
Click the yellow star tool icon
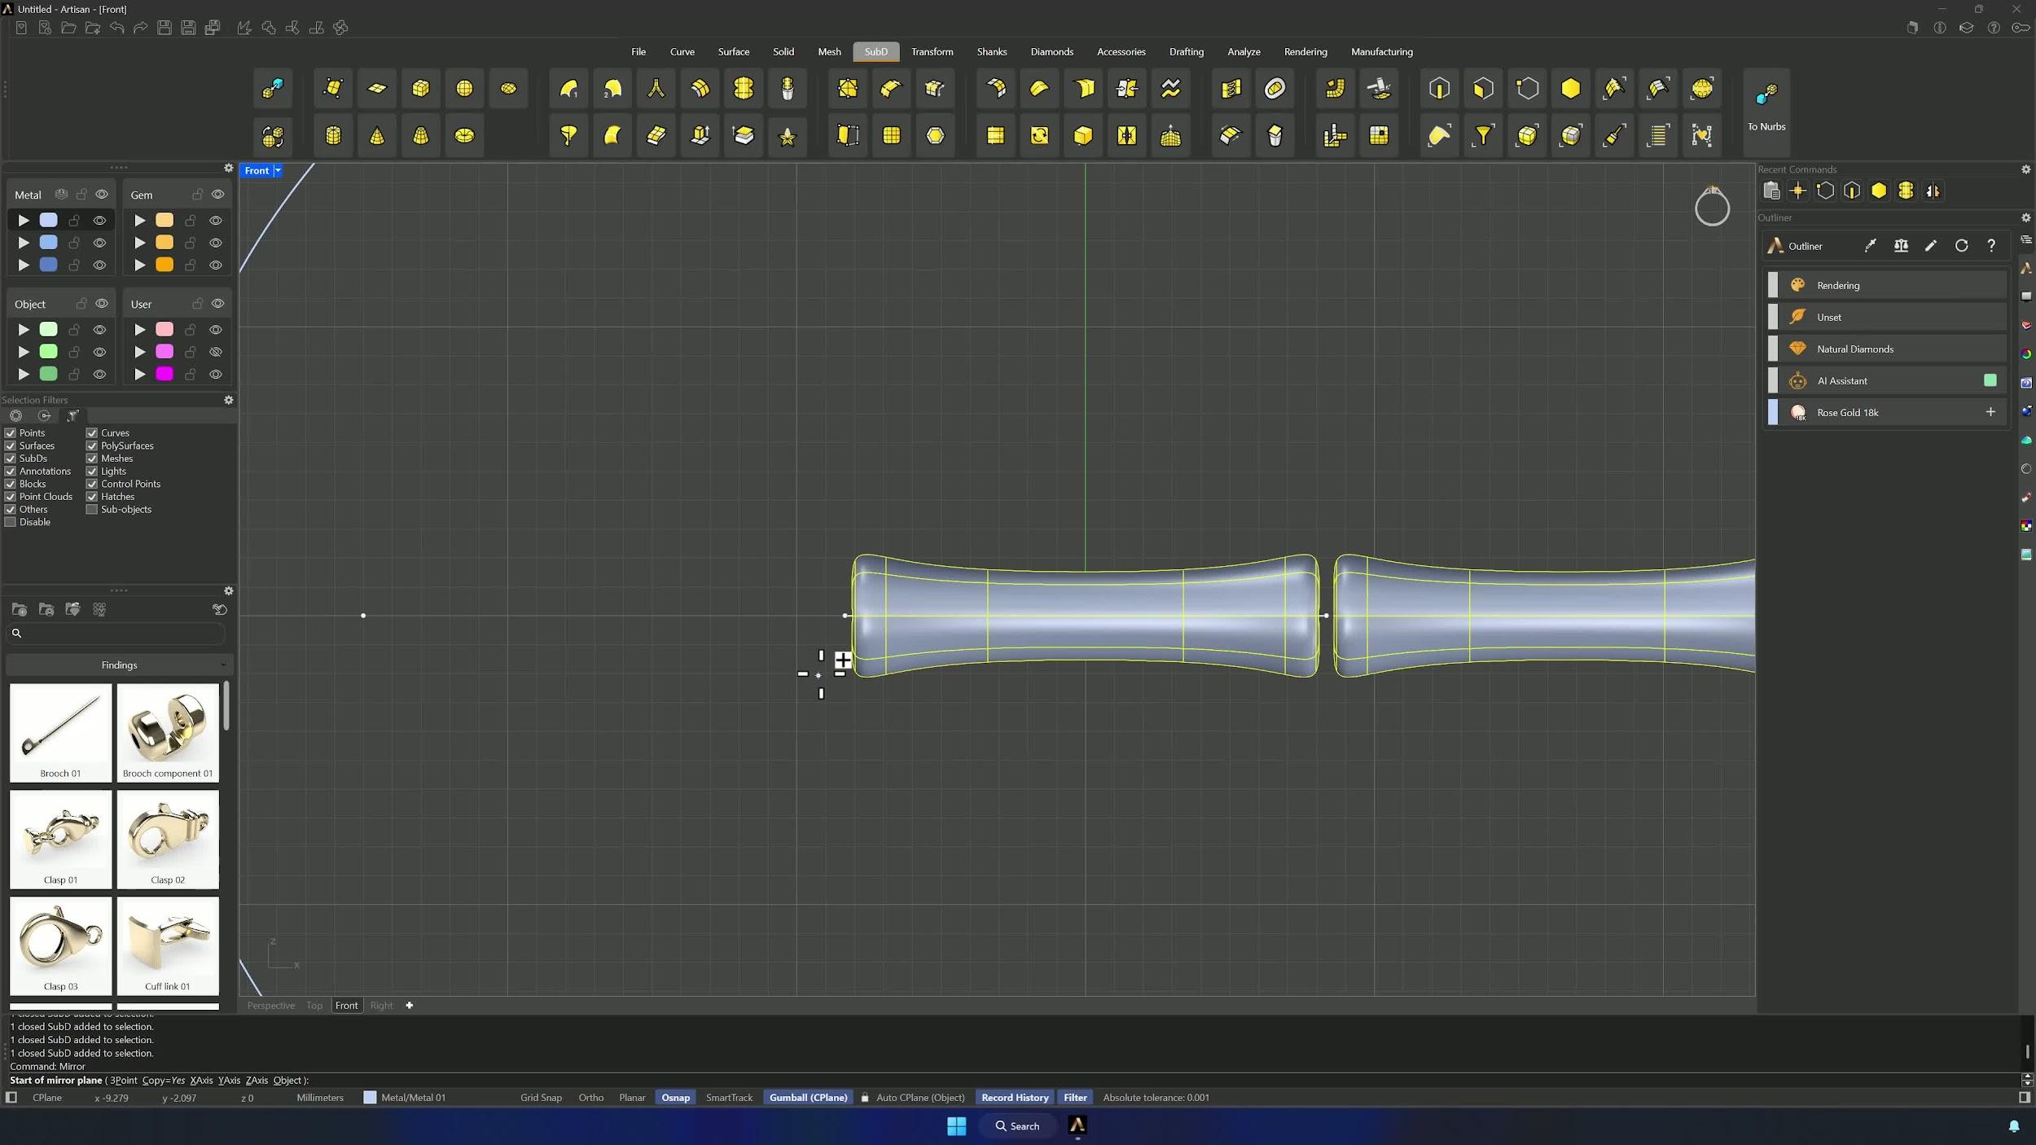(x=788, y=135)
